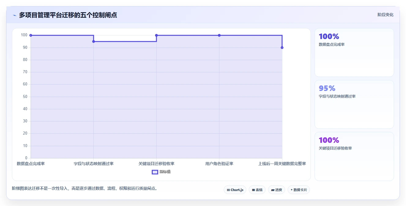Screen dimensions: 406x206
Task: Click the y-axis value 100
Action: [24, 35]
